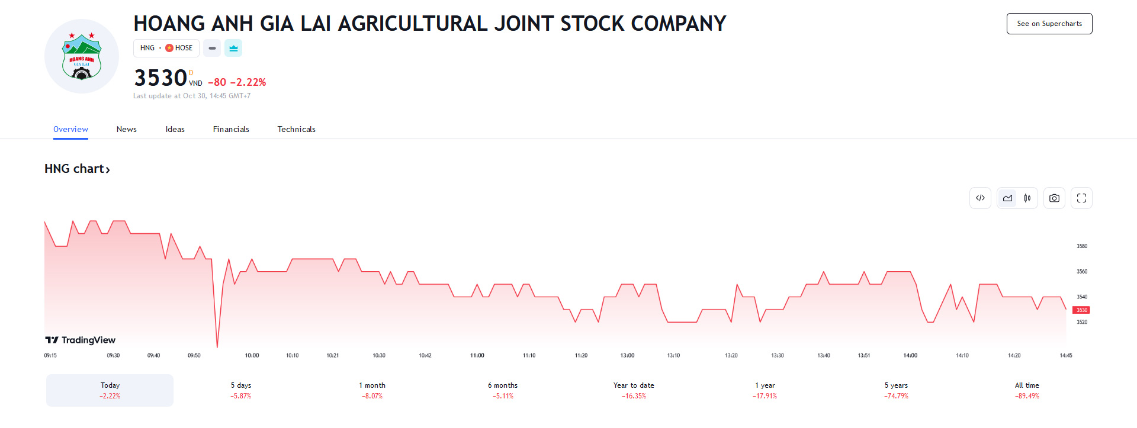Open the HNG chart heading link
The height and width of the screenshot is (428, 1137).
click(x=77, y=169)
